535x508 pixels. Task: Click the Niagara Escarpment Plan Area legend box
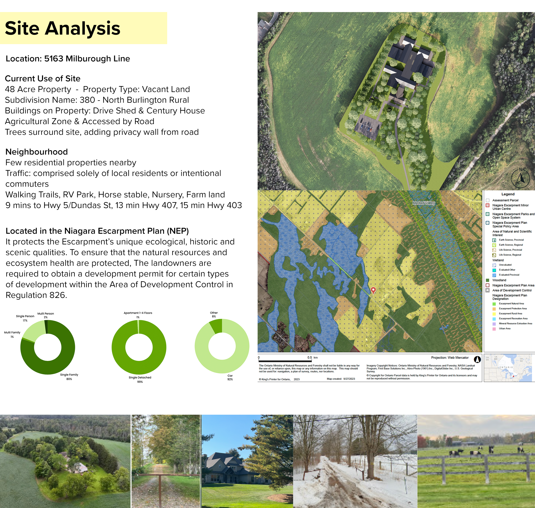click(487, 285)
